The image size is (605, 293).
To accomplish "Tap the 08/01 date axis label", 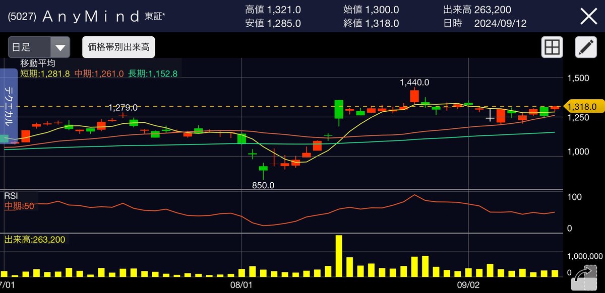I will click(x=241, y=285).
